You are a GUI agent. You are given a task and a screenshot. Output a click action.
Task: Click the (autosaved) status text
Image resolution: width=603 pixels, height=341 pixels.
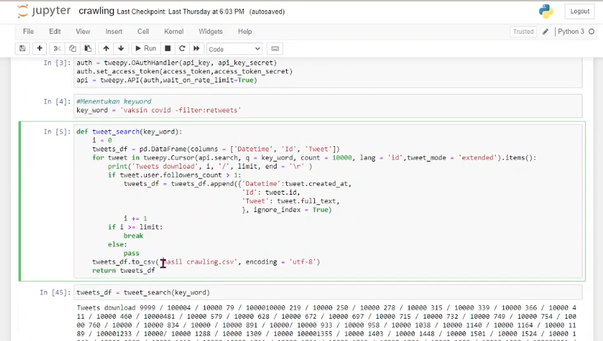click(267, 11)
